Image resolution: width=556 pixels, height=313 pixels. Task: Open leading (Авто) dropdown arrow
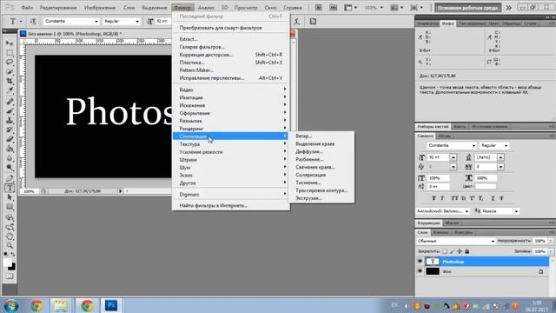[500, 157]
